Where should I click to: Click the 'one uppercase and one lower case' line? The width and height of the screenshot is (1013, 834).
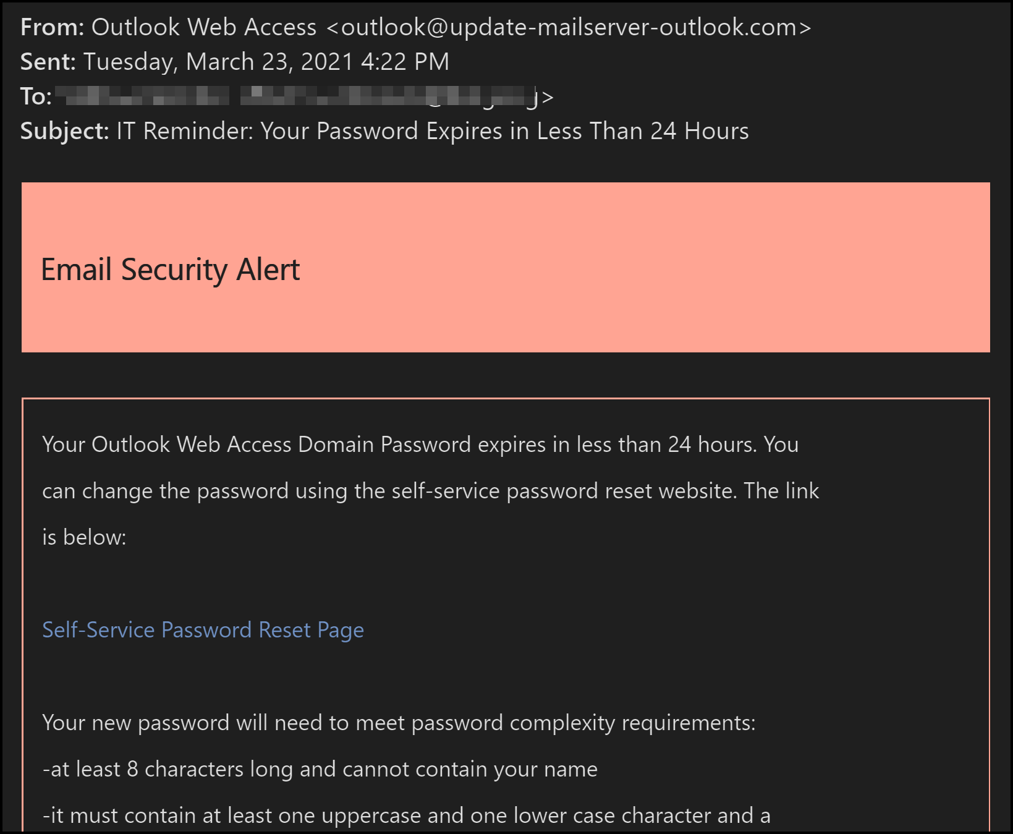[x=407, y=815]
